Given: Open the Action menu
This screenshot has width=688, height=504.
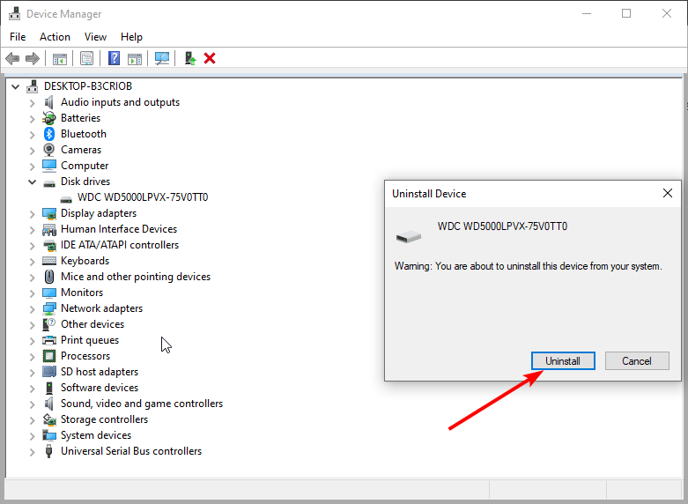Looking at the screenshot, I should click(x=55, y=37).
